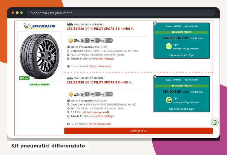Click the green "1 foto" badge
227x155 pixels.
point(24,78)
